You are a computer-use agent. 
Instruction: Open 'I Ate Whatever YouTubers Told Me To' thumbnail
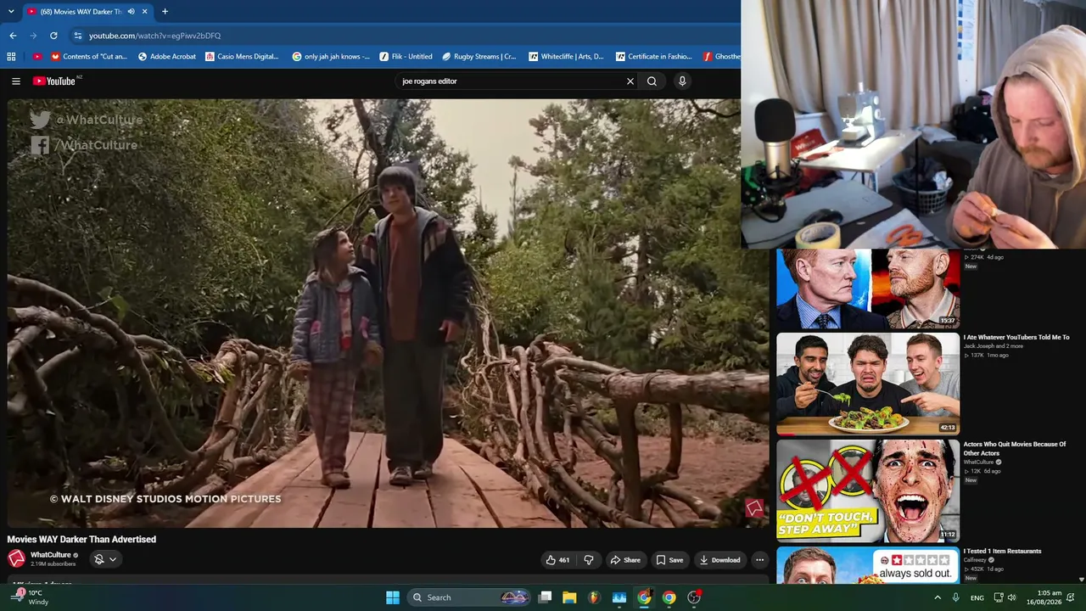(x=868, y=384)
